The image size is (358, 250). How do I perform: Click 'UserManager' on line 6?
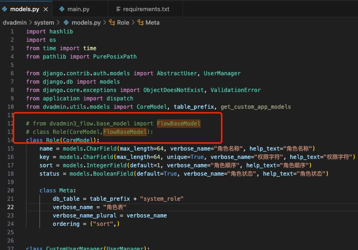coord(222,73)
